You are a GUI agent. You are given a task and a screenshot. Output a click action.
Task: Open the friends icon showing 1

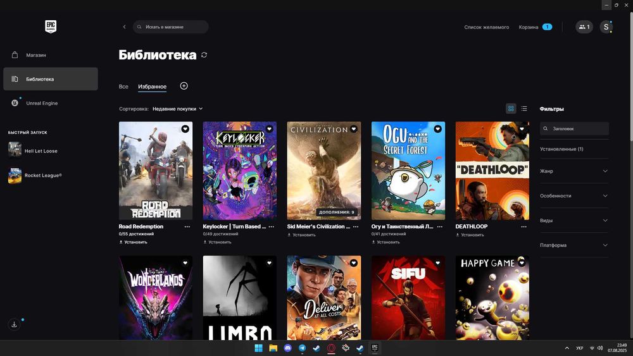pyautogui.click(x=584, y=27)
